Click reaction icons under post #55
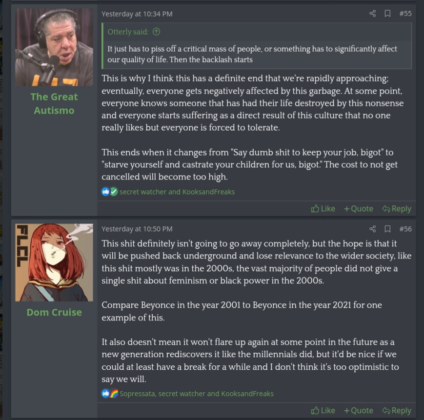The width and height of the screenshot is (424, 420). pyautogui.click(x=110, y=192)
